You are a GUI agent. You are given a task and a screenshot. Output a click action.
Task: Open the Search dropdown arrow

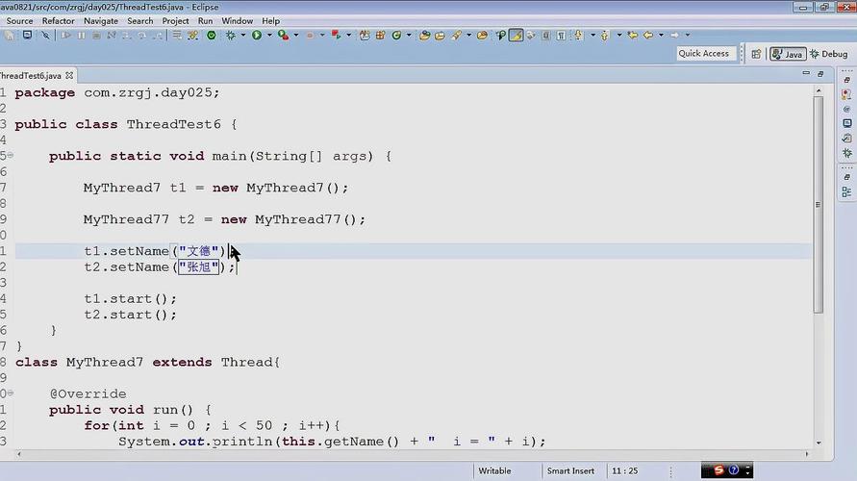468,35
